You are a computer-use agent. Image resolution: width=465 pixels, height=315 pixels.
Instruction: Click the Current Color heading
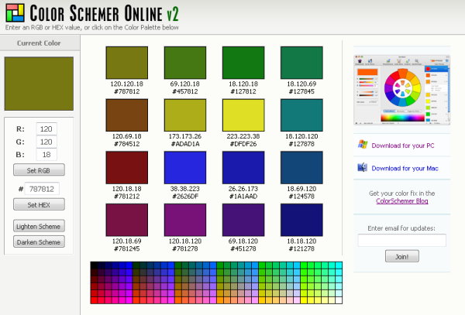click(x=39, y=43)
